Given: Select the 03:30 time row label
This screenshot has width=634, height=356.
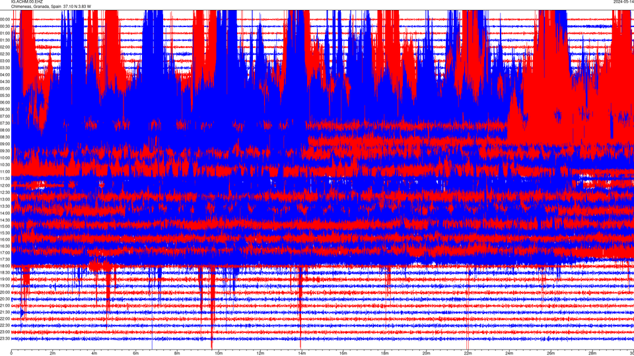Looking at the screenshot, I should (x=5, y=67).
